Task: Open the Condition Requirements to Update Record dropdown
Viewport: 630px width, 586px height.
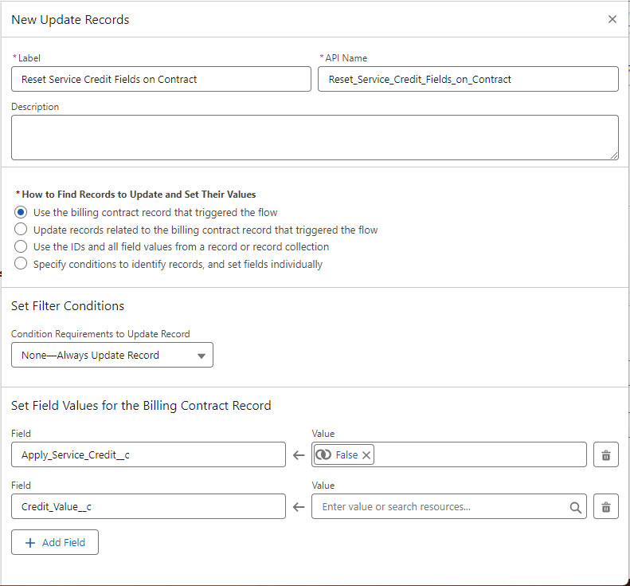Action: [x=112, y=356]
